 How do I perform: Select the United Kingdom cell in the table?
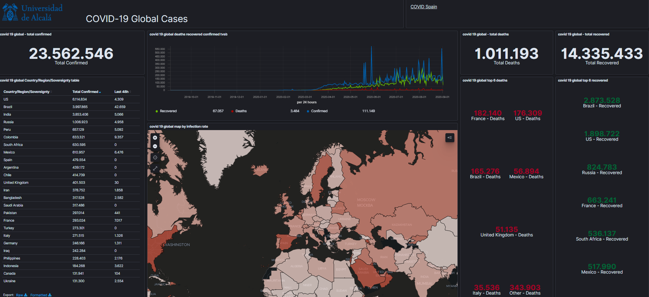pyautogui.click(x=16, y=183)
